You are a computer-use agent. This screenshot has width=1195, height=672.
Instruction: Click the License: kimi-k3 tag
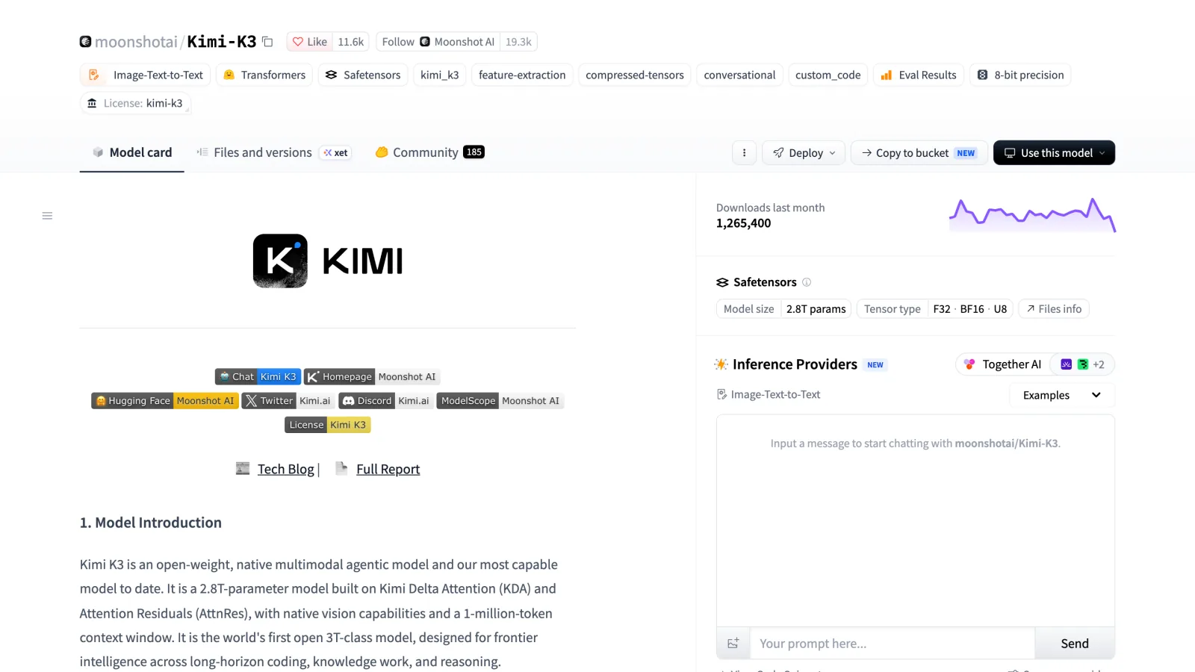click(135, 103)
